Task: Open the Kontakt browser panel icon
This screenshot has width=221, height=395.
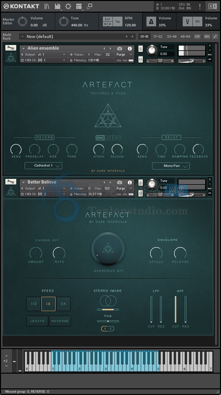Action: pyautogui.click(x=47, y=6)
